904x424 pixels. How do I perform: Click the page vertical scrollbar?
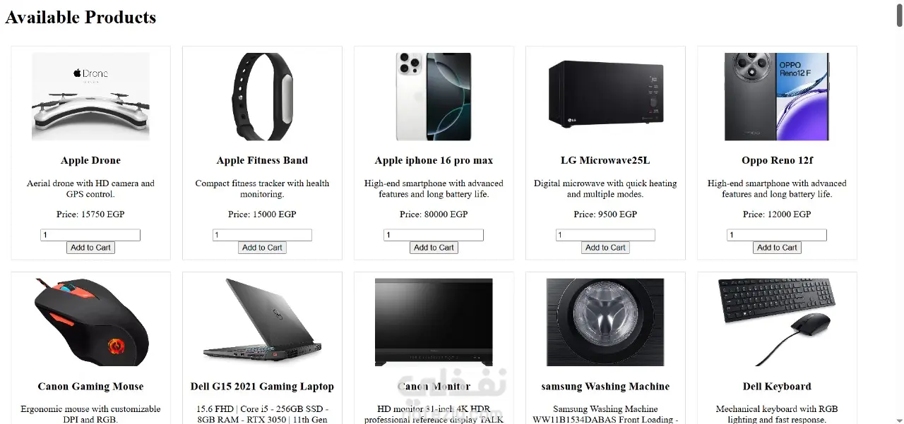pyautogui.click(x=899, y=212)
